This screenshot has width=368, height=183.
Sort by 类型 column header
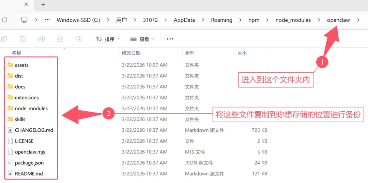(190, 53)
